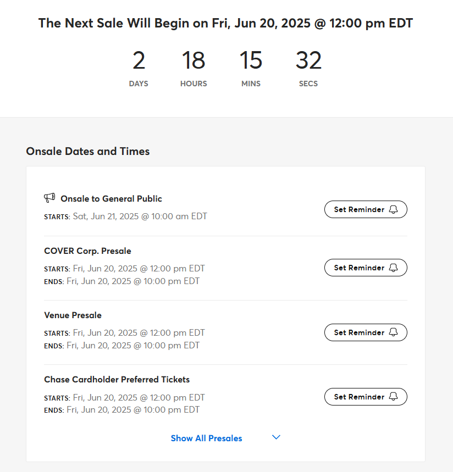
Task: Select the Onsale Dates and Times heading
Action: click(87, 151)
